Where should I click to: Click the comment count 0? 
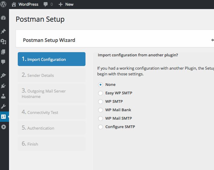click(x=51, y=5)
